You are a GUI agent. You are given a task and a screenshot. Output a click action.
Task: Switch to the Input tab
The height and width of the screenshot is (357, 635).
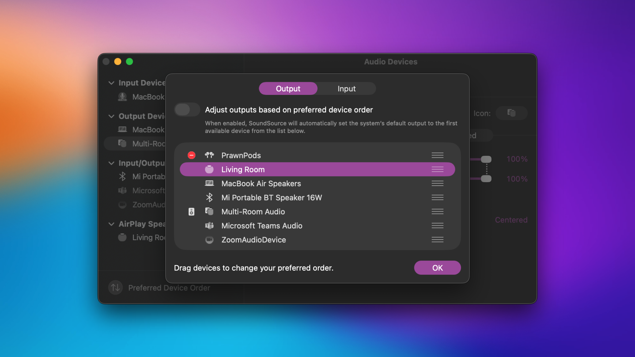click(346, 89)
